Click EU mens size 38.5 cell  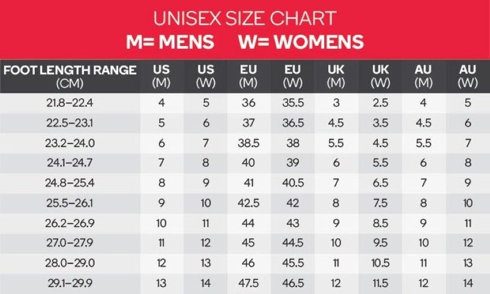tap(249, 143)
